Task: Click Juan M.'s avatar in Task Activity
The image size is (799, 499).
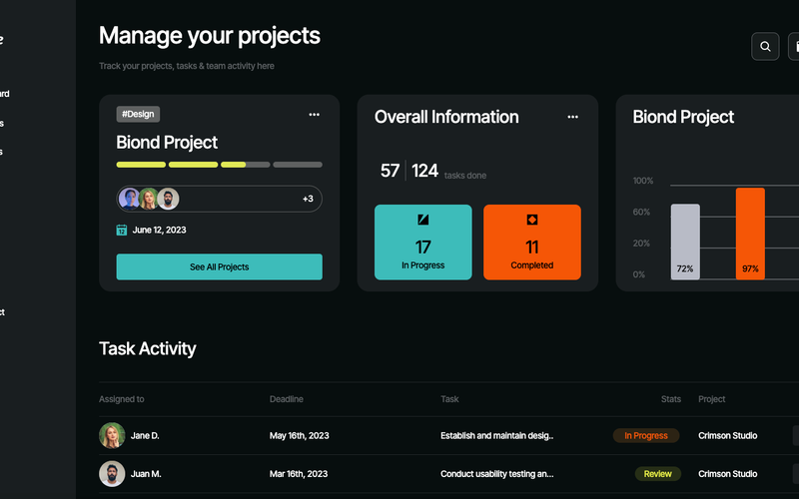Action: 112,473
